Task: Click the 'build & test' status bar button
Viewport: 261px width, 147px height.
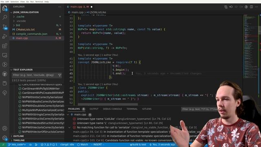Action: pos(138,145)
